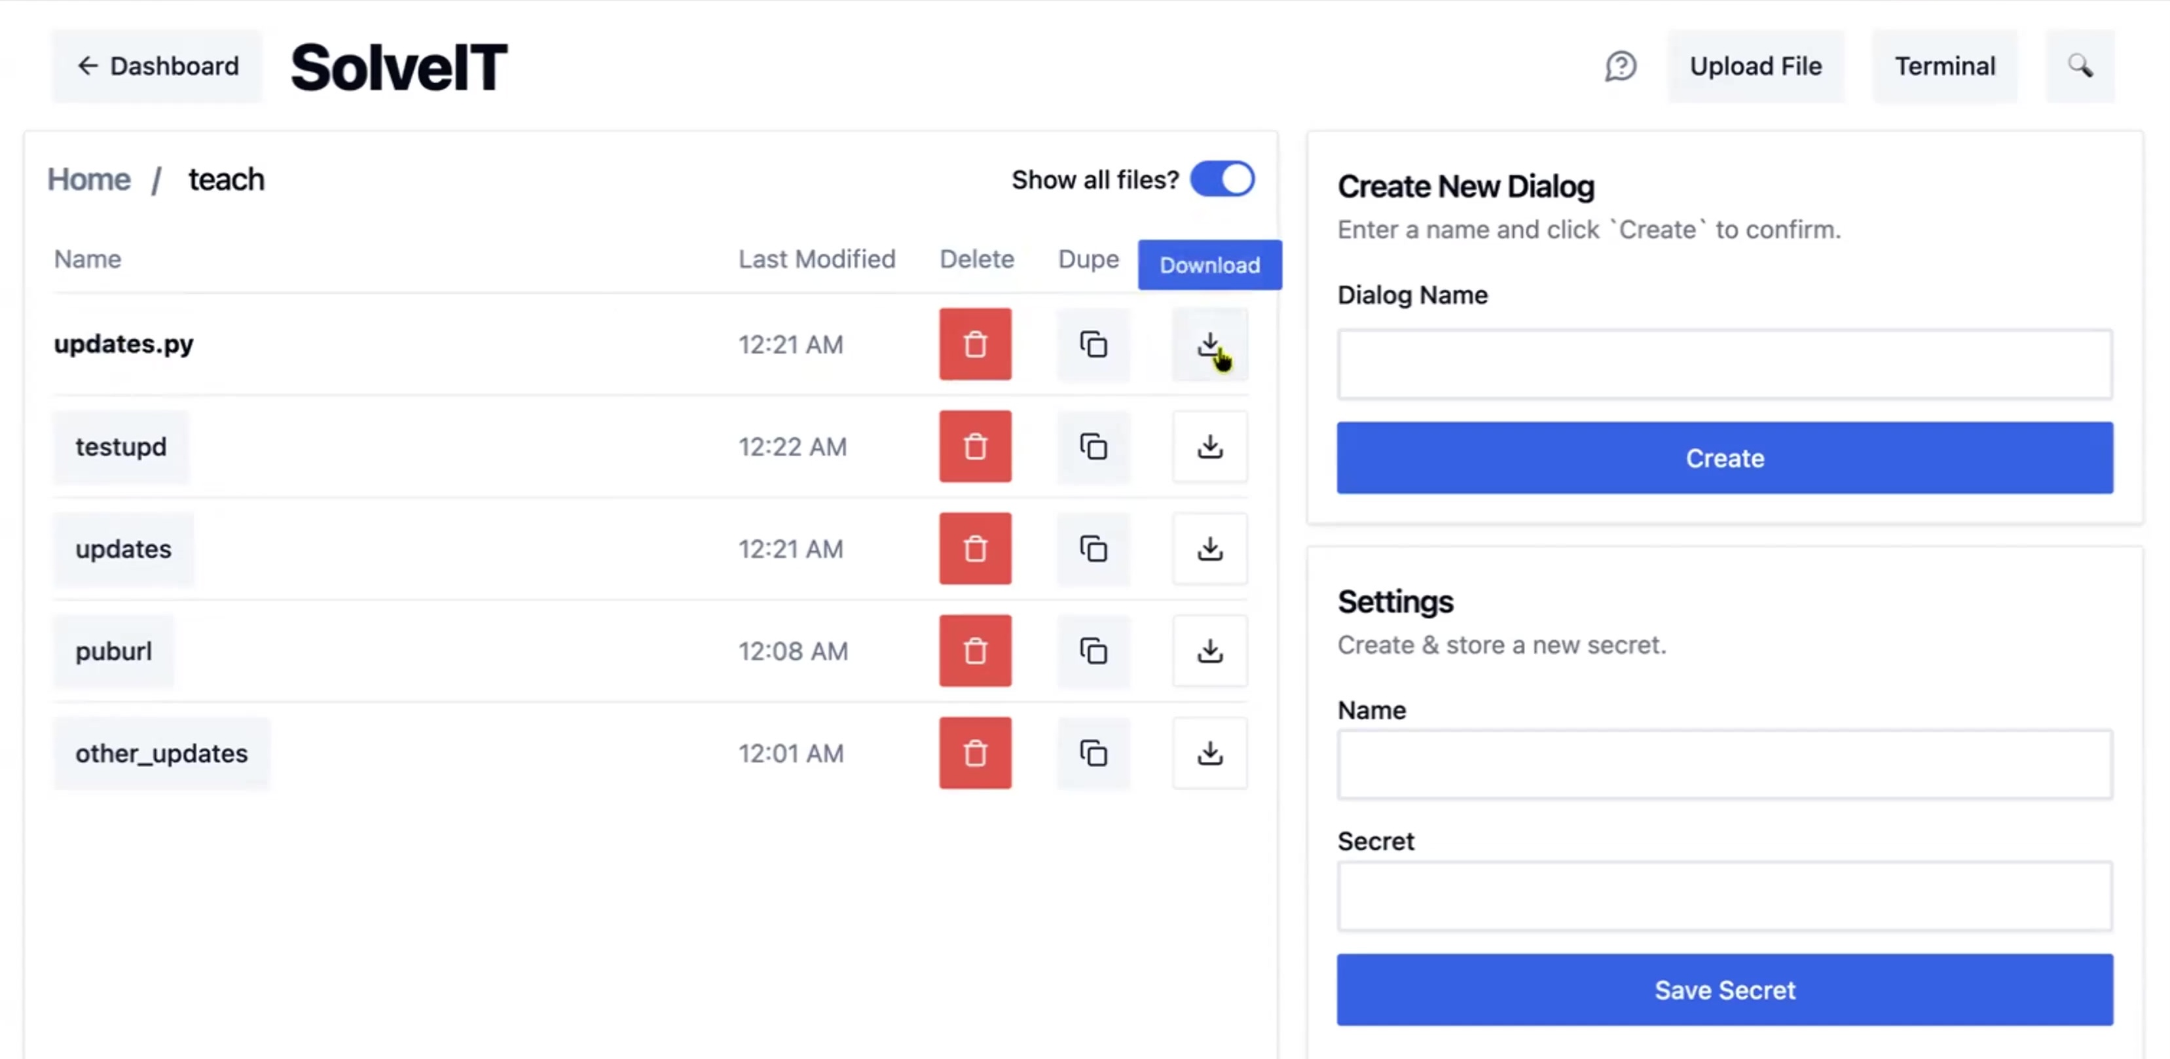Delete the other_updates dialog

tap(974, 753)
